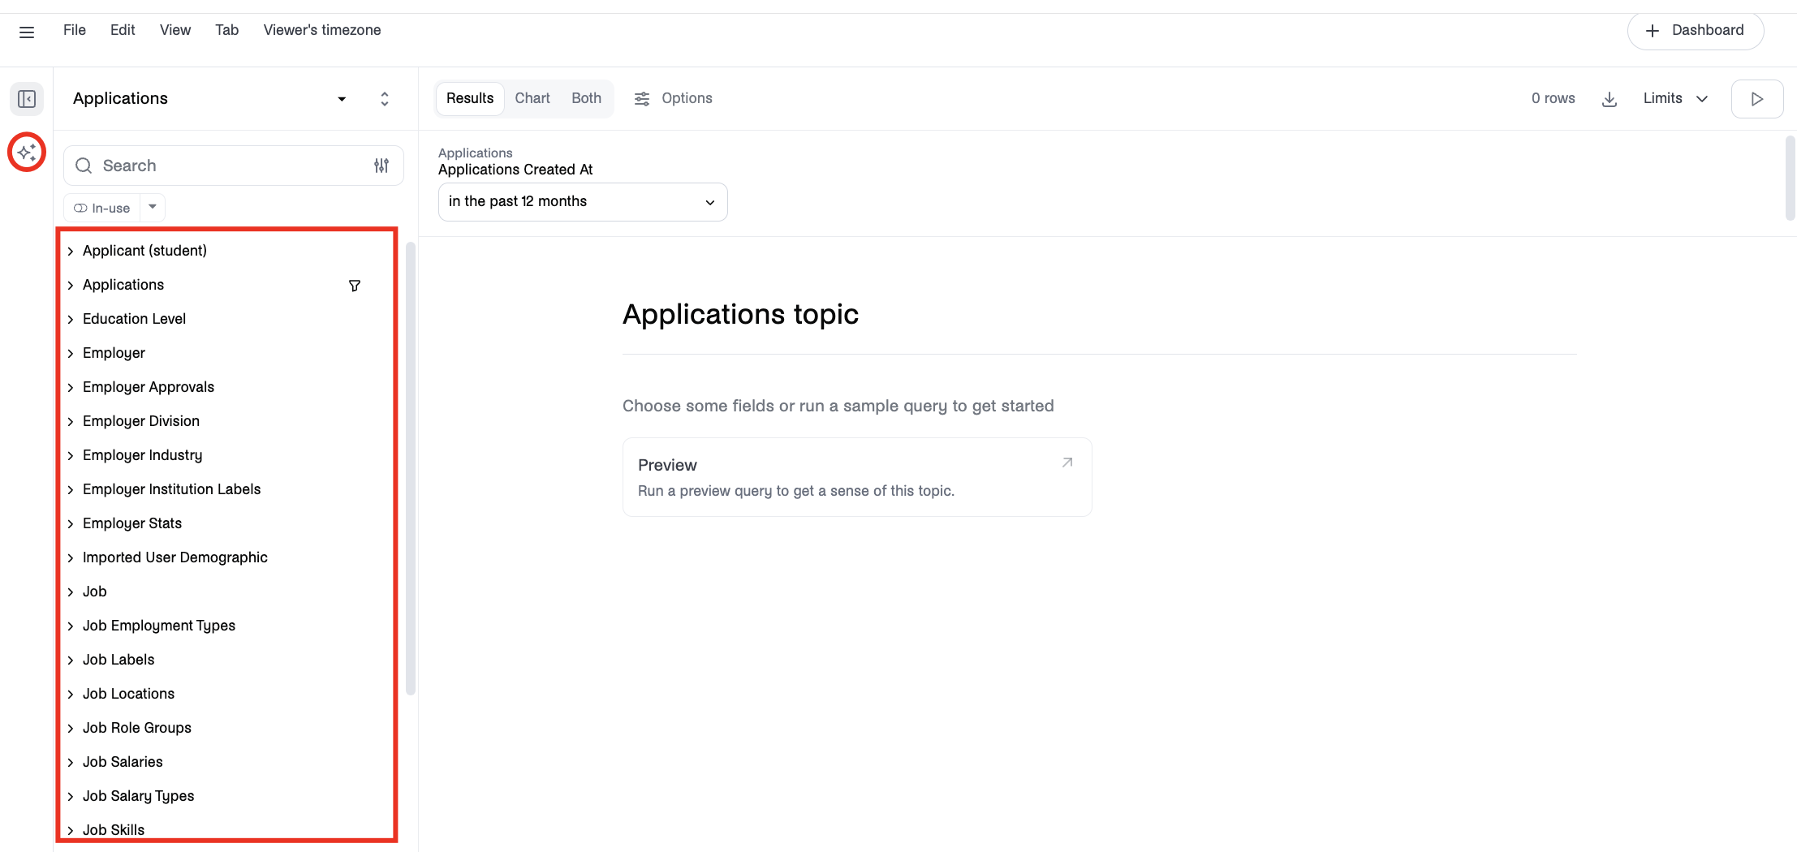The width and height of the screenshot is (1797, 852).
Task: Open the 'in the past 12 months' dropdown
Action: (583, 202)
